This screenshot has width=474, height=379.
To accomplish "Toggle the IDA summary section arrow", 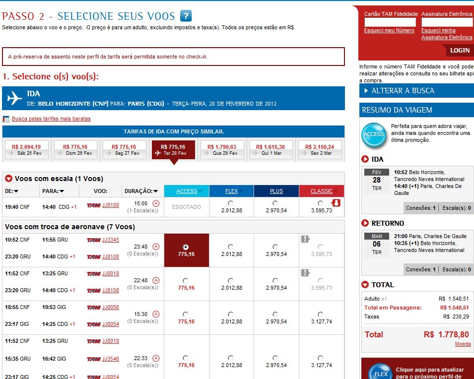I will point(365,159).
